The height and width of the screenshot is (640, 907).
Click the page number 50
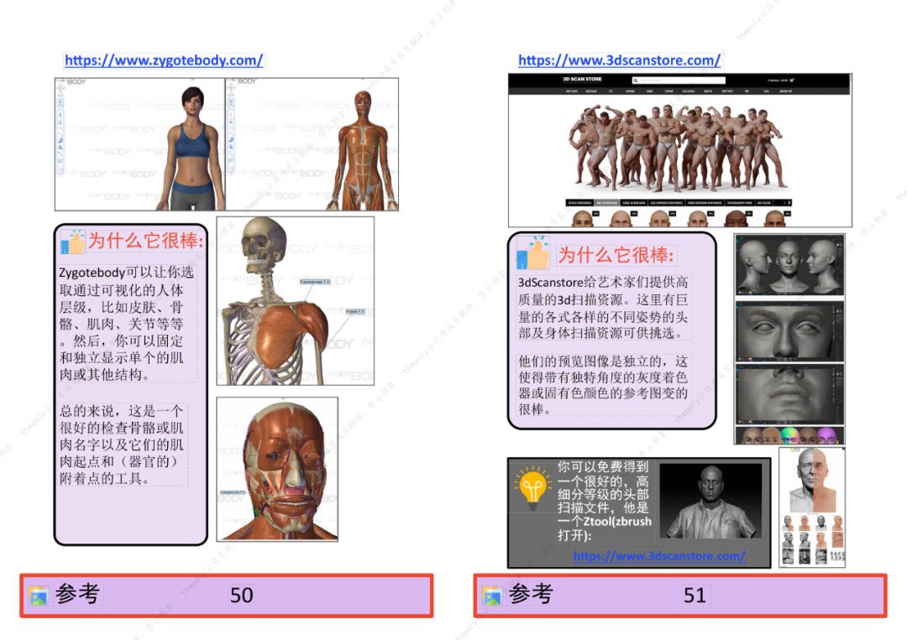(x=242, y=595)
